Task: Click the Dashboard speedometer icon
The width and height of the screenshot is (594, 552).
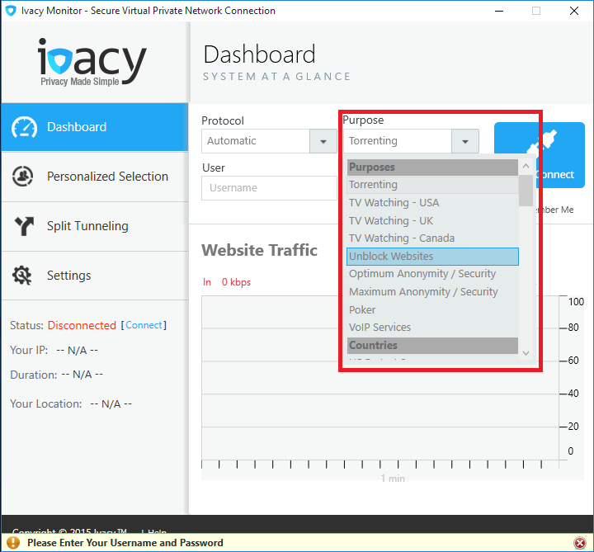Action: [x=24, y=127]
